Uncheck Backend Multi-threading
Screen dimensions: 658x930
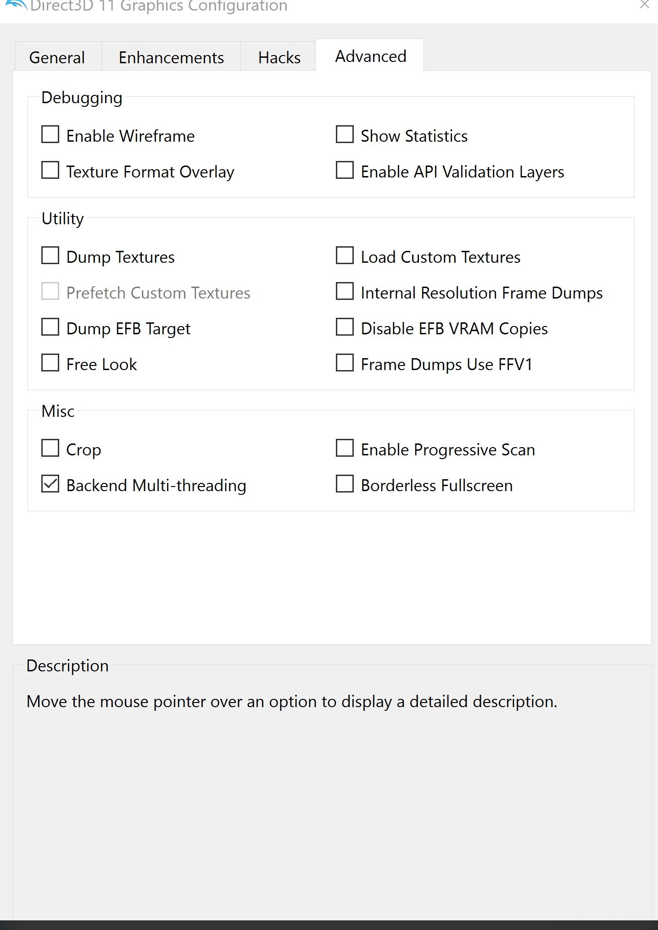point(50,484)
